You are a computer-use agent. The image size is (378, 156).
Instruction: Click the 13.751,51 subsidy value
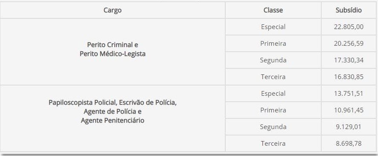pyautogui.click(x=349, y=94)
